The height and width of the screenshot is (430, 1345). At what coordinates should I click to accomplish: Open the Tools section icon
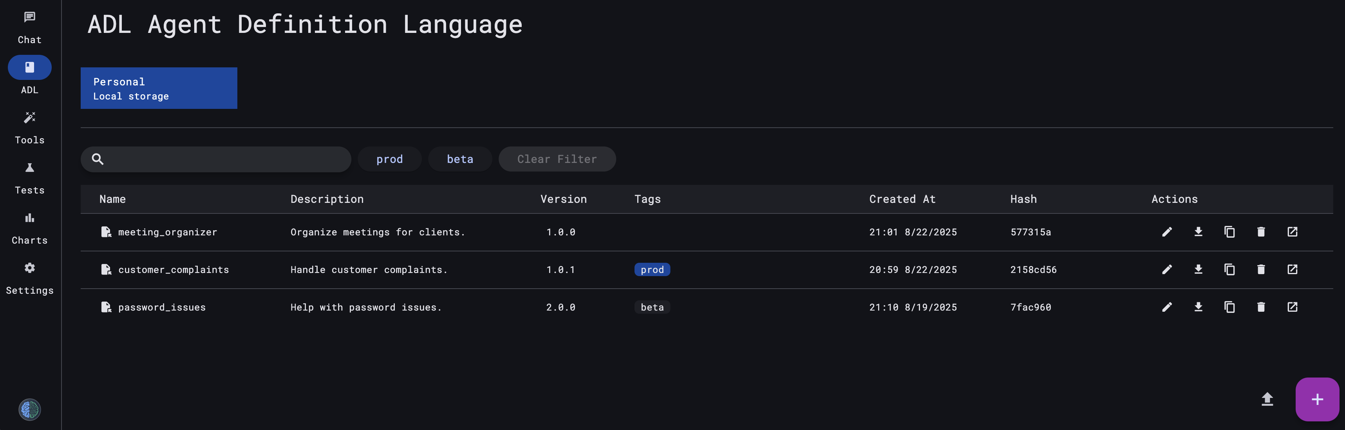(30, 117)
